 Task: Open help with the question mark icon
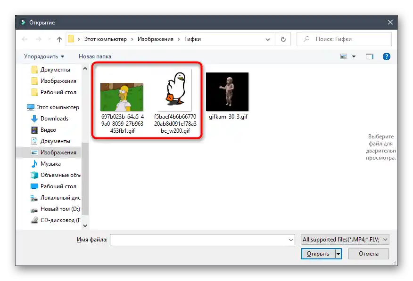(386, 56)
